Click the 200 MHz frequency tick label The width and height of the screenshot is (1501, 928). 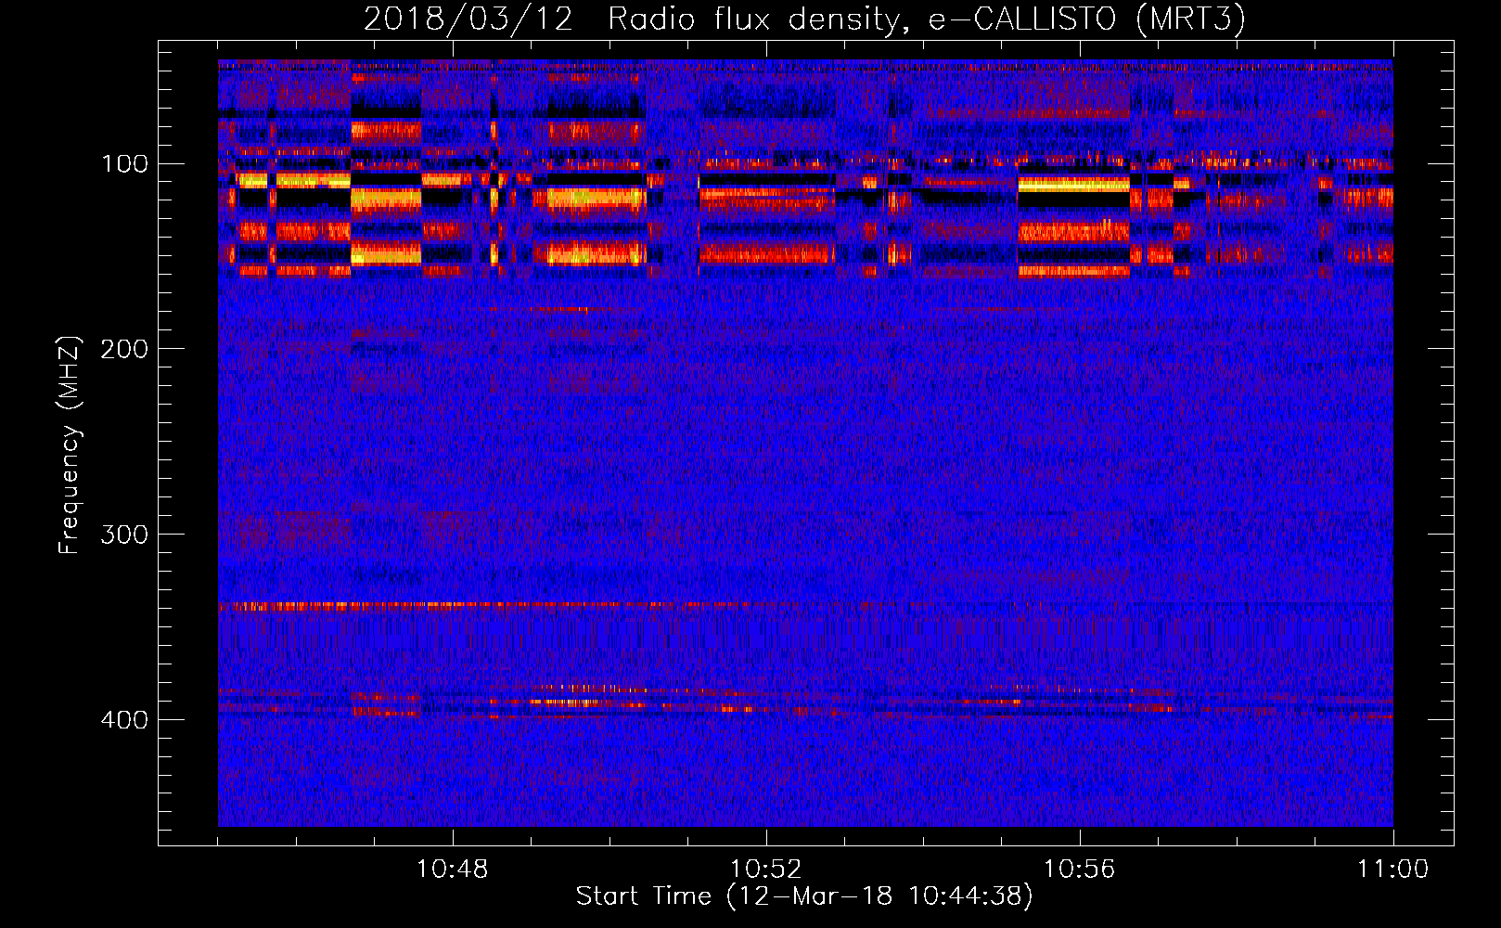tap(124, 349)
